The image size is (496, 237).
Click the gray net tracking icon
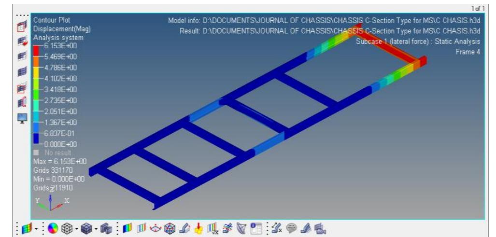click(x=241, y=228)
